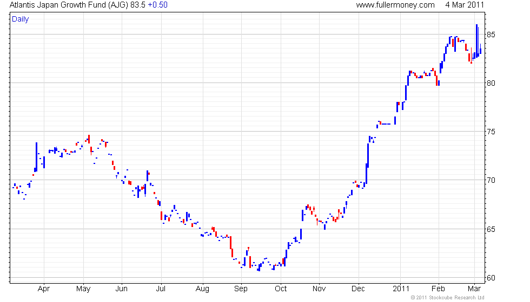This screenshot has width=530, height=302.
Task: Click the 65 y-axis price label
Action: click(491, 229)
